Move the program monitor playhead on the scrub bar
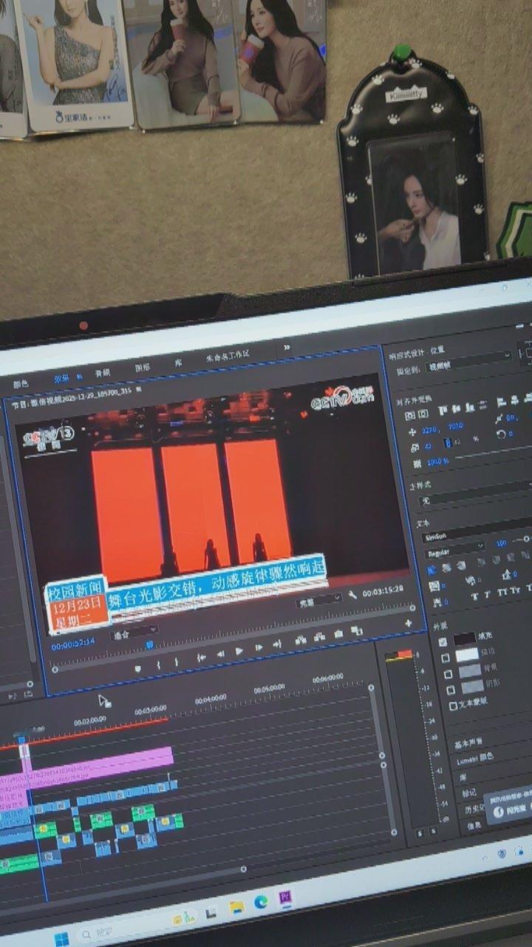This screenshot has width=532, height=947. click(x=150, y=645)
